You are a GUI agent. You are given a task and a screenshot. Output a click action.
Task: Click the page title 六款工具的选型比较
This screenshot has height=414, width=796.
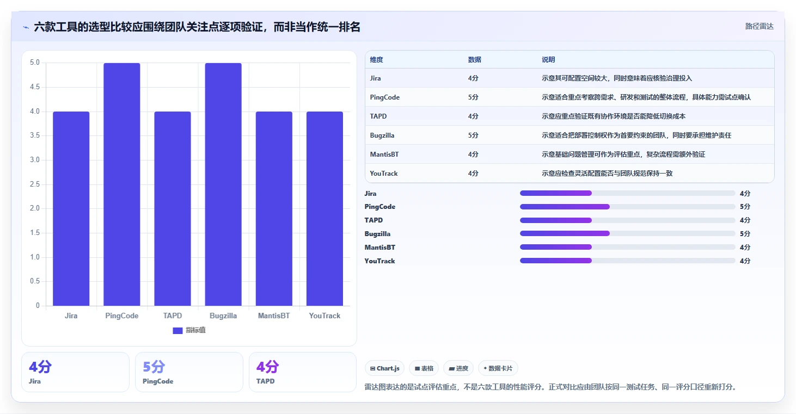(197, 27)
